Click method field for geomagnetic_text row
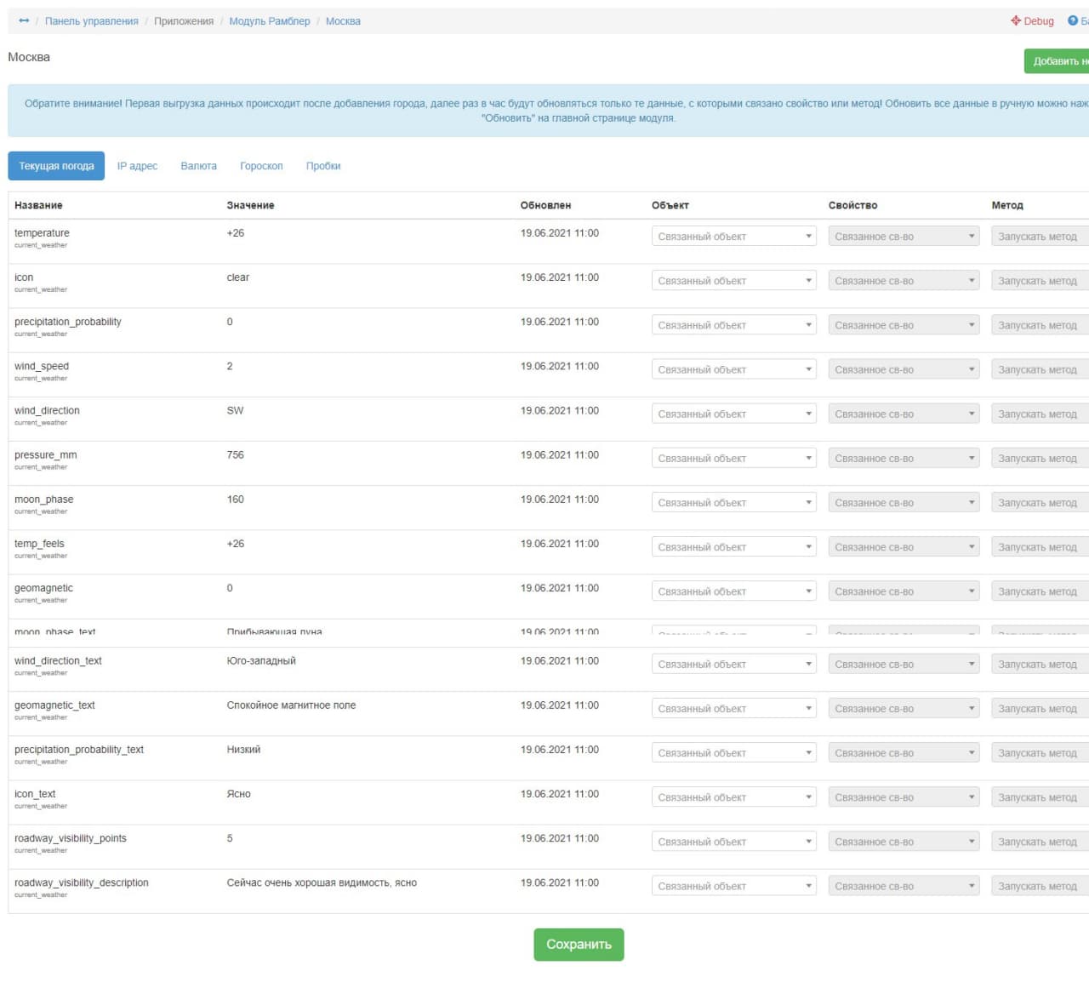Screen dimensions: 1089x988 [x=1039, y=709]
